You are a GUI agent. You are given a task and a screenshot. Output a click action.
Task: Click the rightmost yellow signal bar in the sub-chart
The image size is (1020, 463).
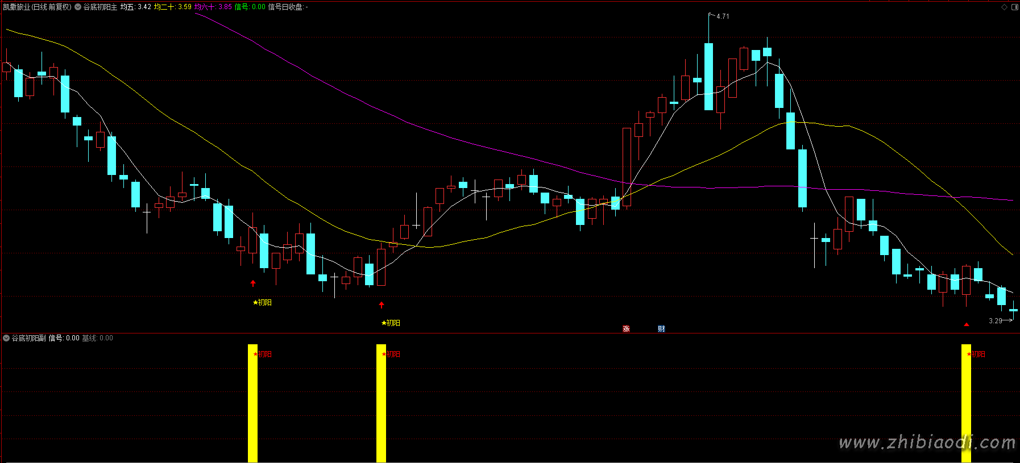click(966, 403)
